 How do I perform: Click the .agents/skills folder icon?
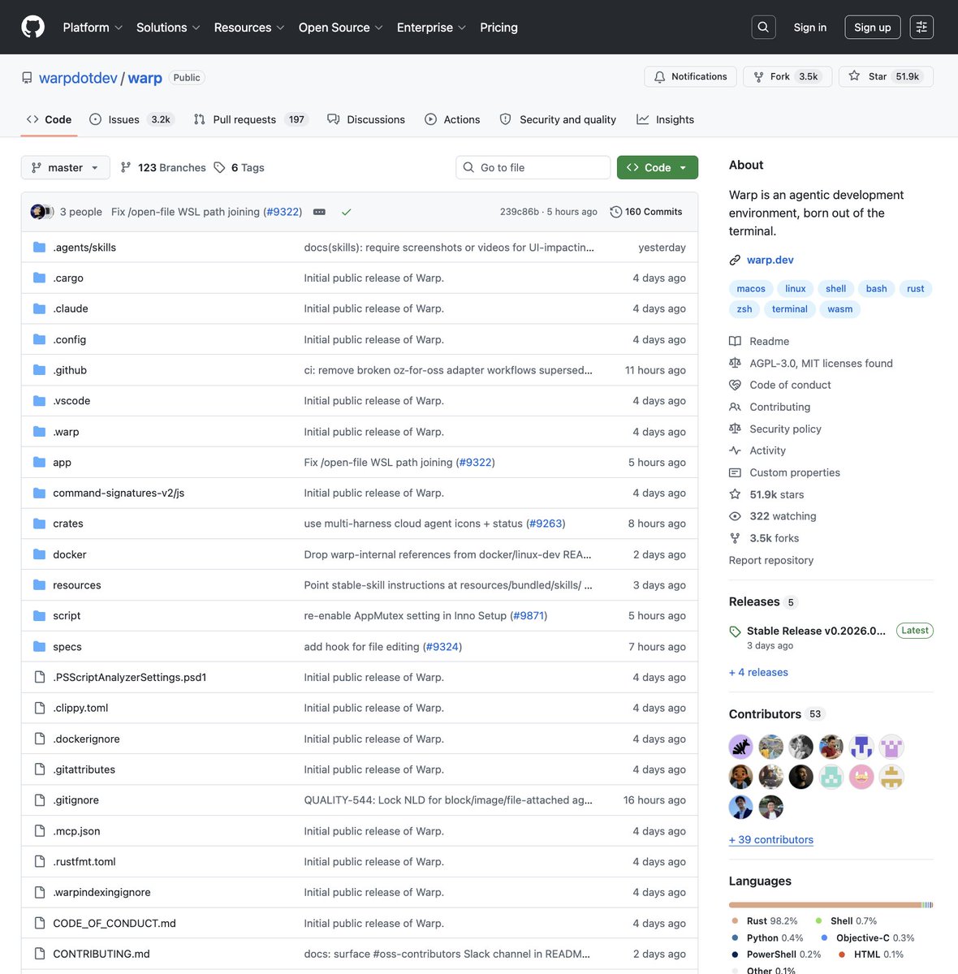(x=39, y=247)
